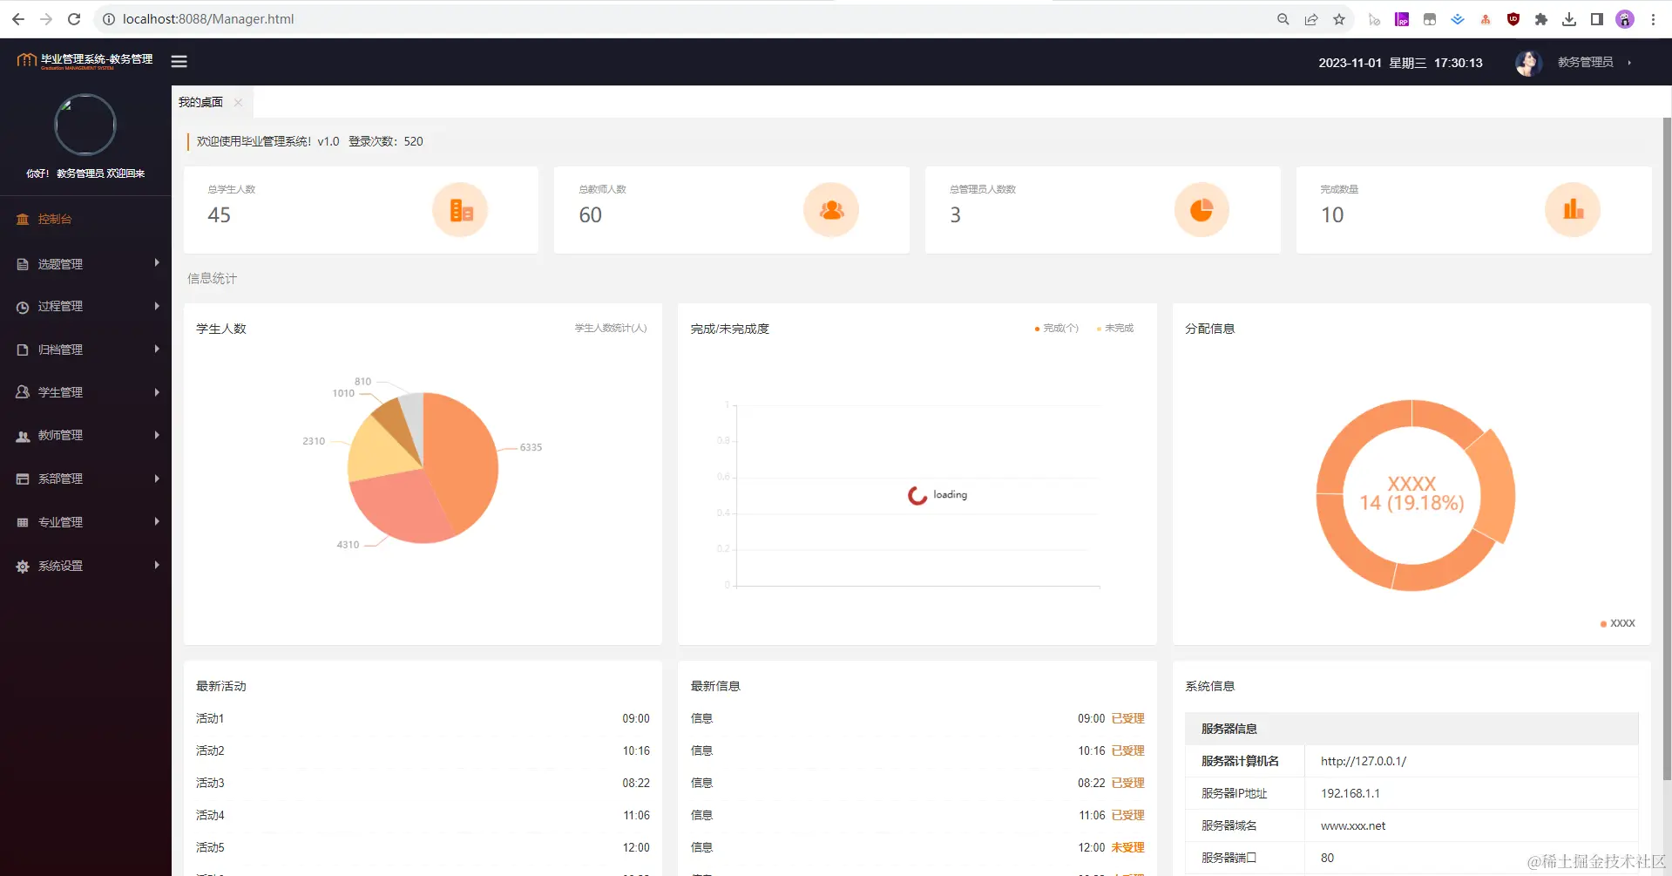The image size is (1672, 876).
Task: Click the 已受理 status at 10:16
Action: [1127, 750]
